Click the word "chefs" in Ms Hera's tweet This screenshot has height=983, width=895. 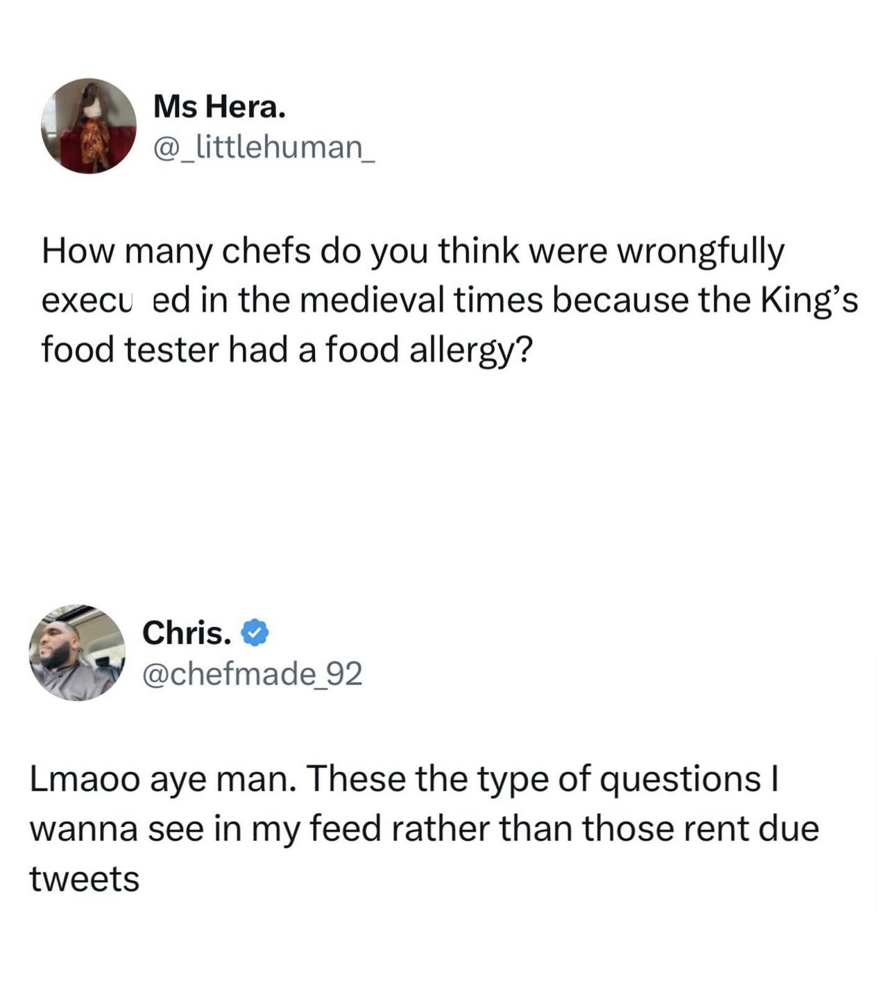266,251
